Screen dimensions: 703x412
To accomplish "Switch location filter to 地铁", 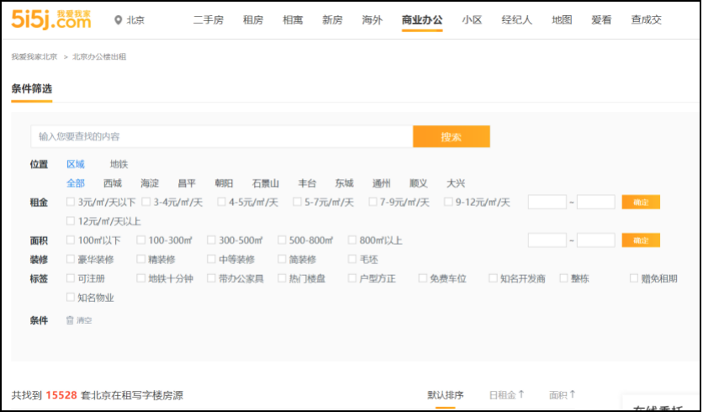I will point(119,165).
